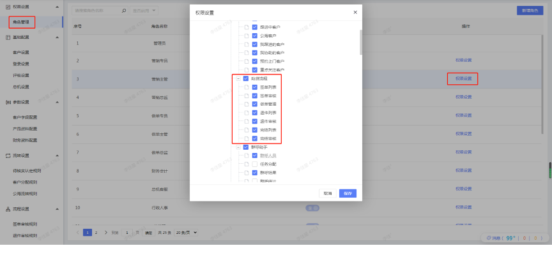Uncheck the 退件审核 checkbox
This screenshot has width=552, height=269.
coord(255,122)
